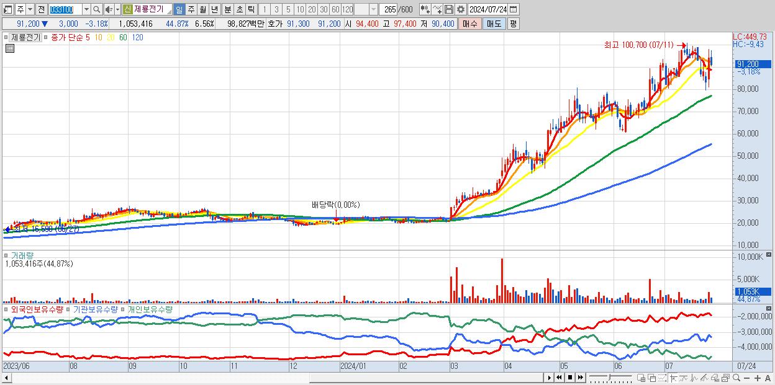Click the playback speed slider handle
The height and width of the screenshot is (385, 775).
click(610, 377)
